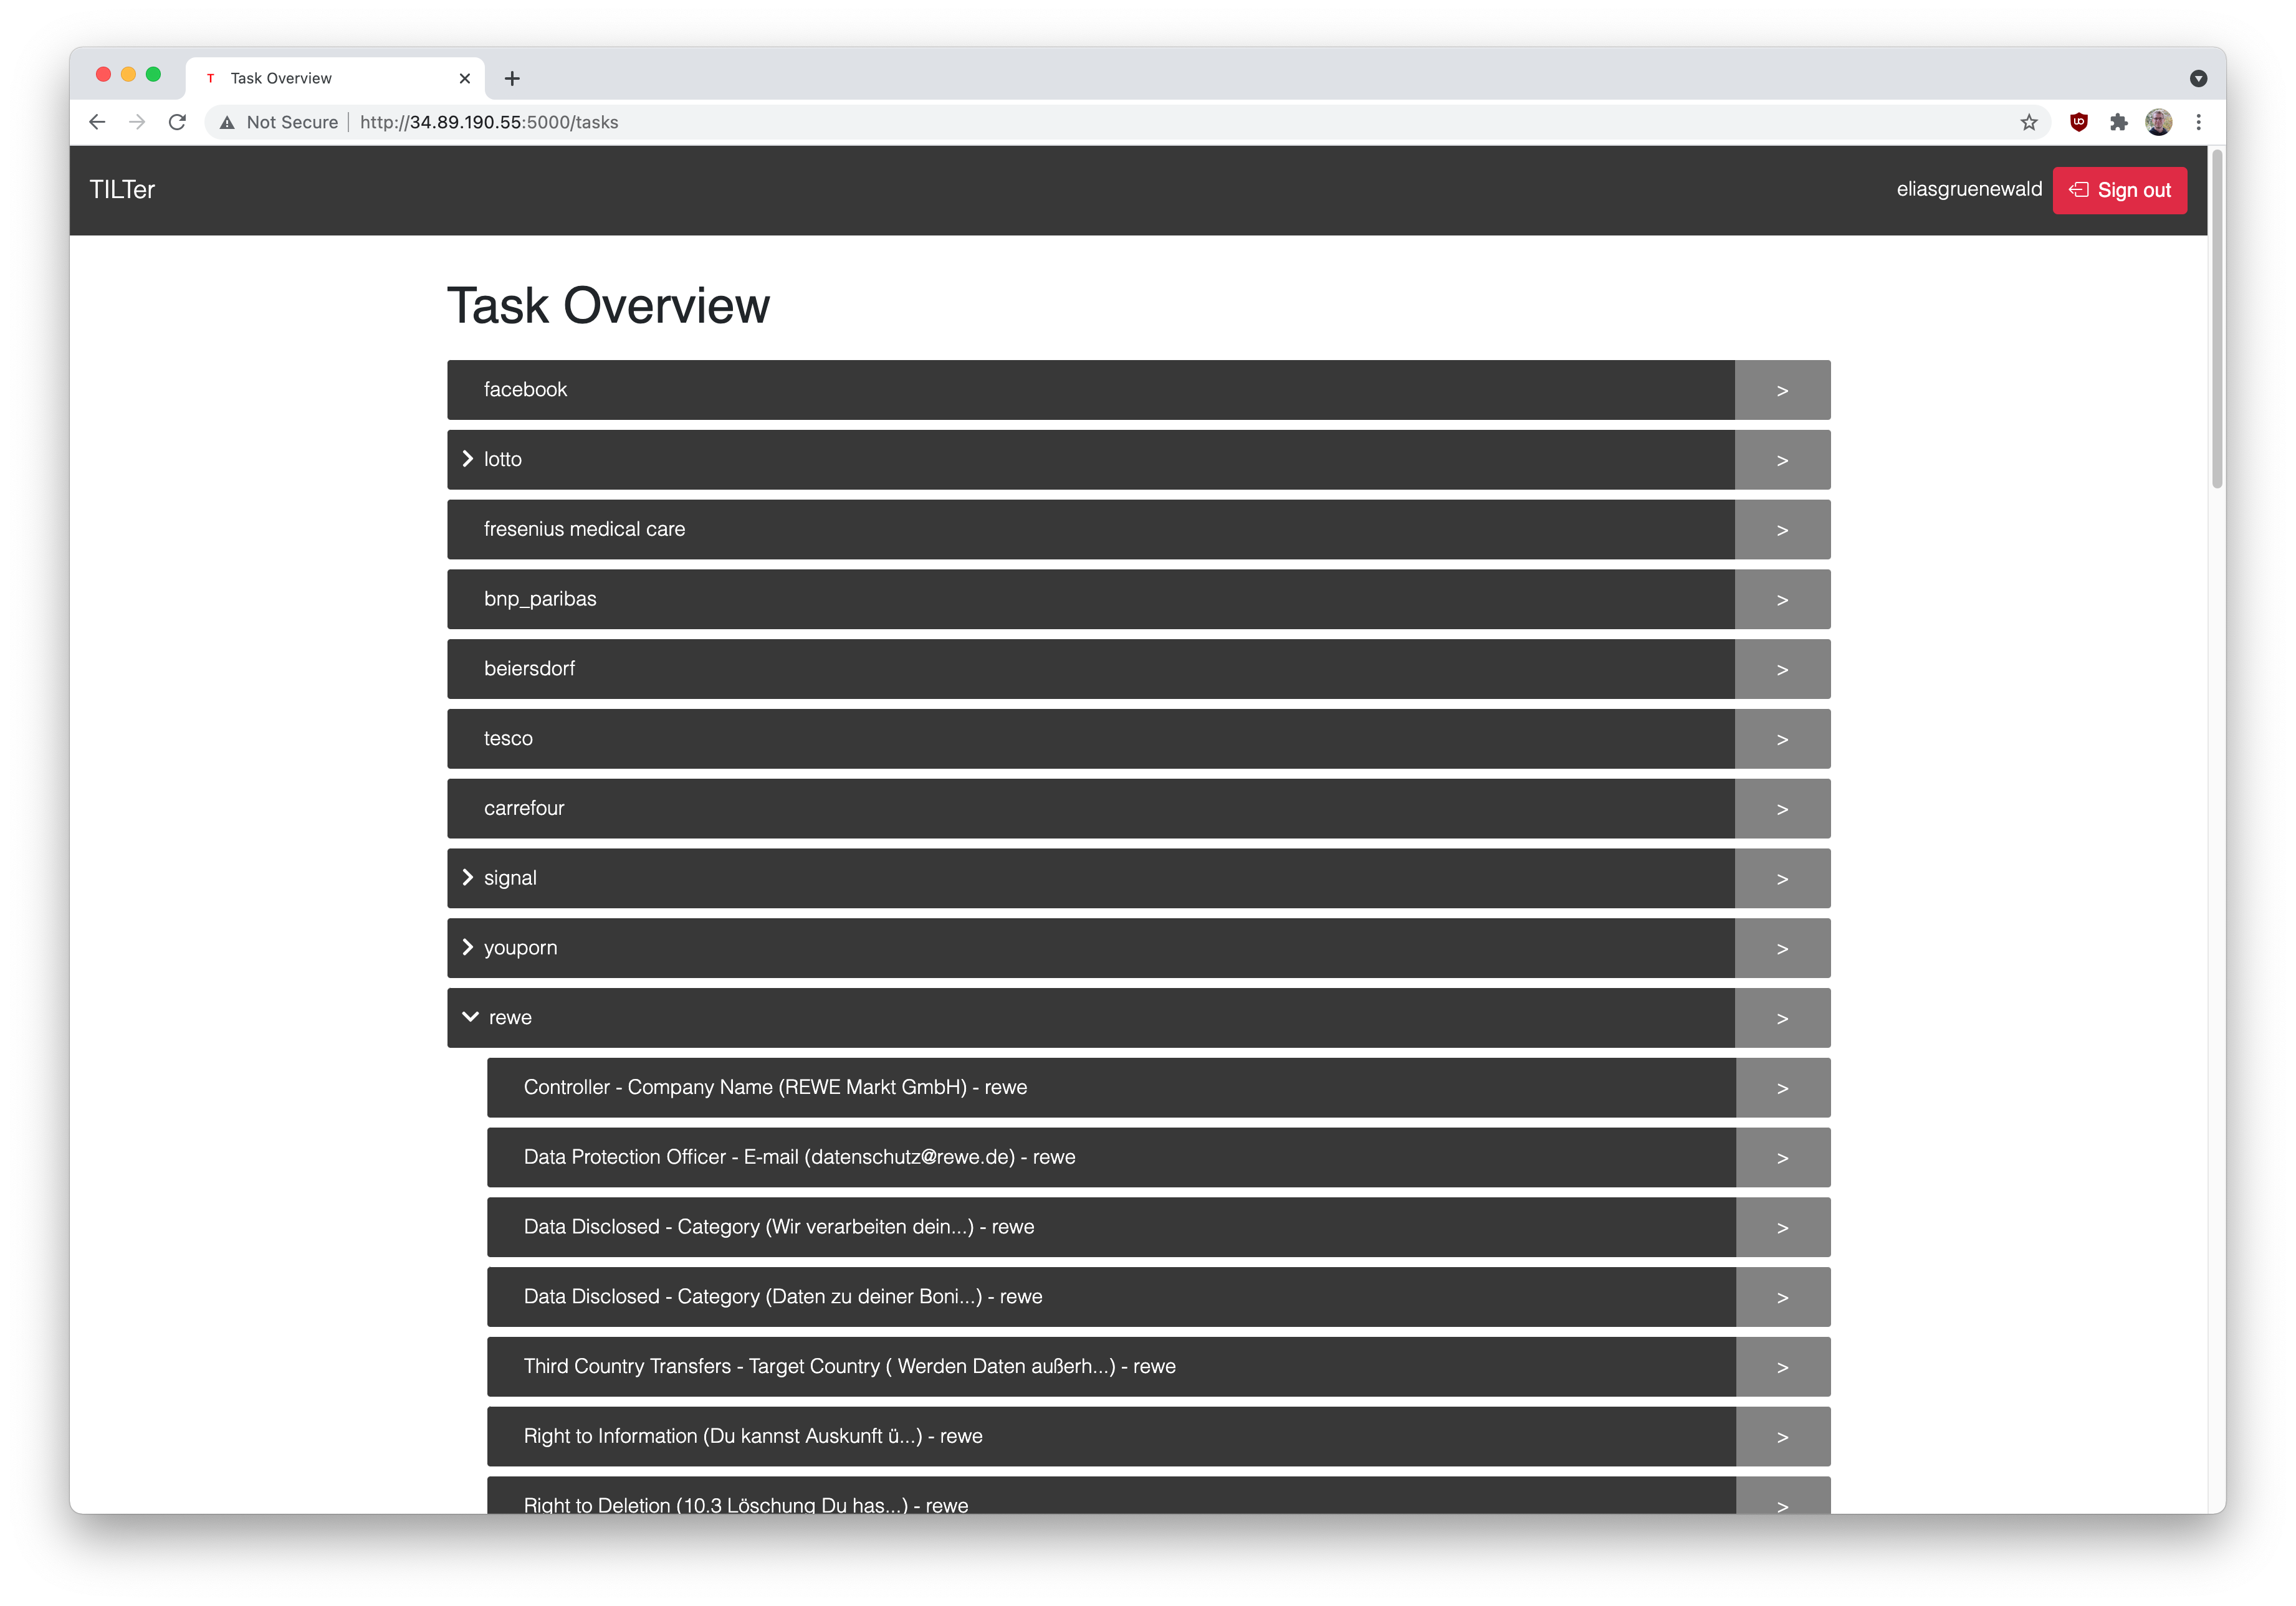Open the TILTer home link
This screenshot has width=2296, height=1606.
click(x=122, y=190)
